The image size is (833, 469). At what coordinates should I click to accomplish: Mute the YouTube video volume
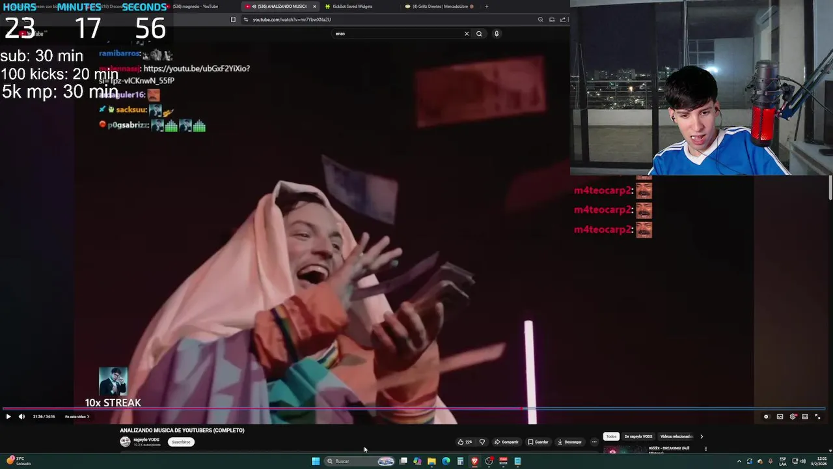[21, 417]
